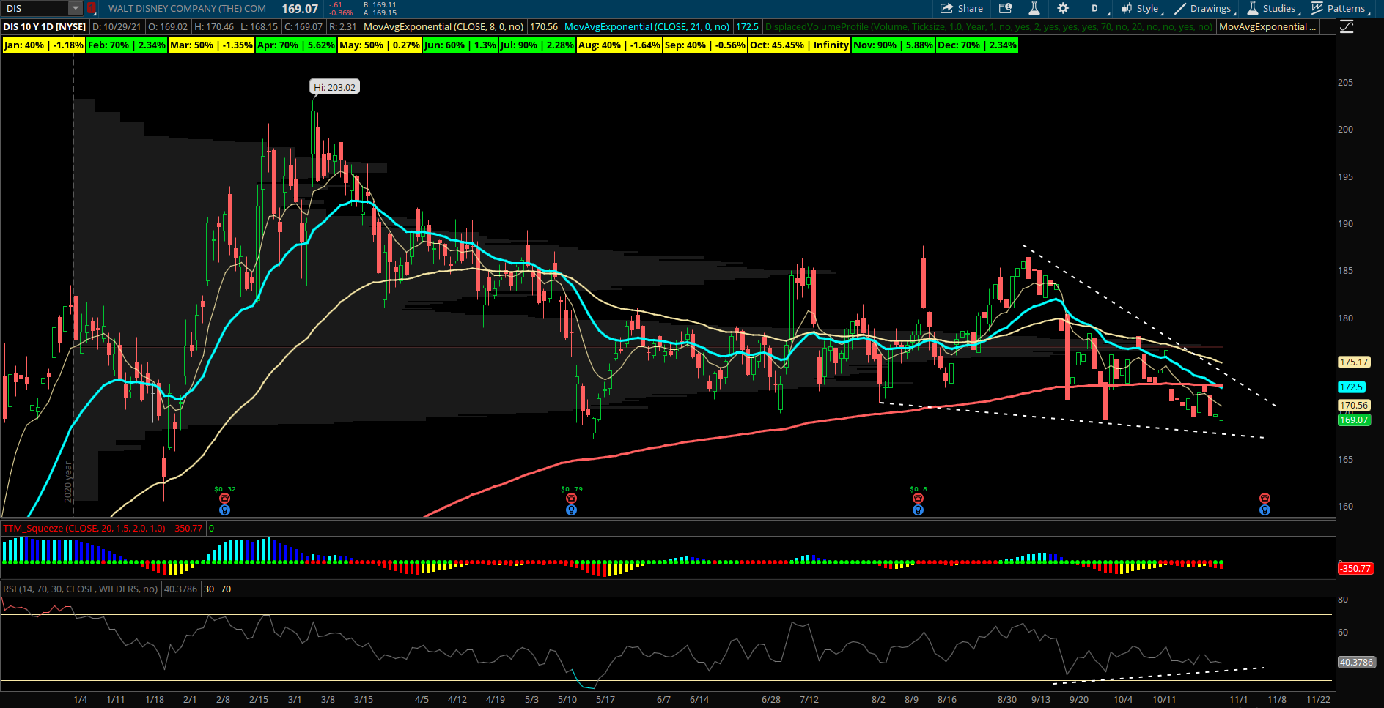Image resolution: width=1384 pixels, height=708 pixels.
Task: Select the MovAvgExponential (CLOSE, 8, 0, no) study label
Action: tap(443, 26)
